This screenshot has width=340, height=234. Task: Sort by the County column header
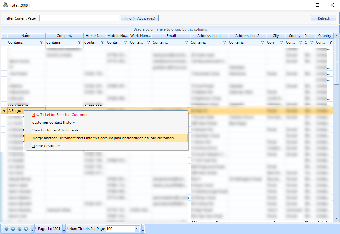(294, 36)
